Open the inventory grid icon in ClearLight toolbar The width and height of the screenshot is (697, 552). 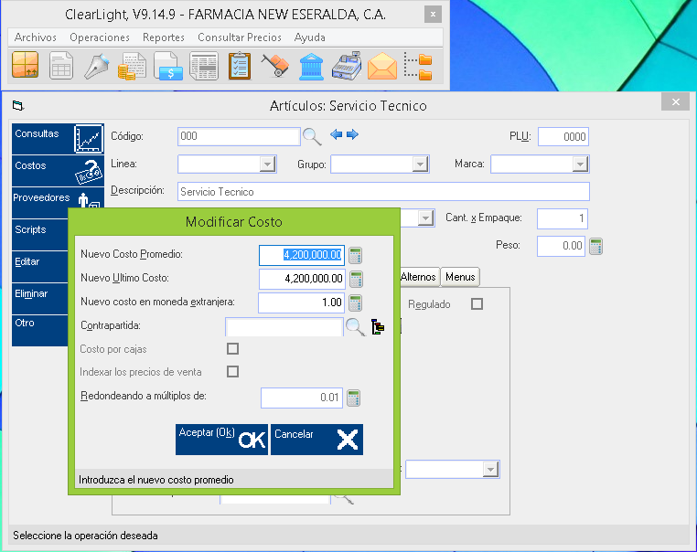[26, 65]
